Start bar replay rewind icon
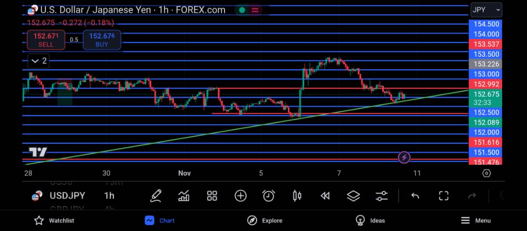 coord(325,196)
